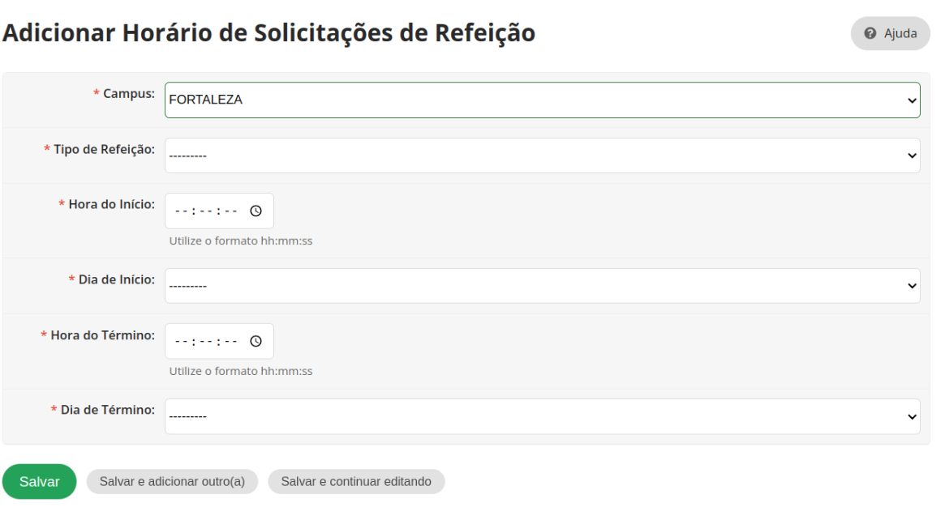Open the clock picker for Hora do Término
The width and height of the screenshot is (945, 507).
256,342
